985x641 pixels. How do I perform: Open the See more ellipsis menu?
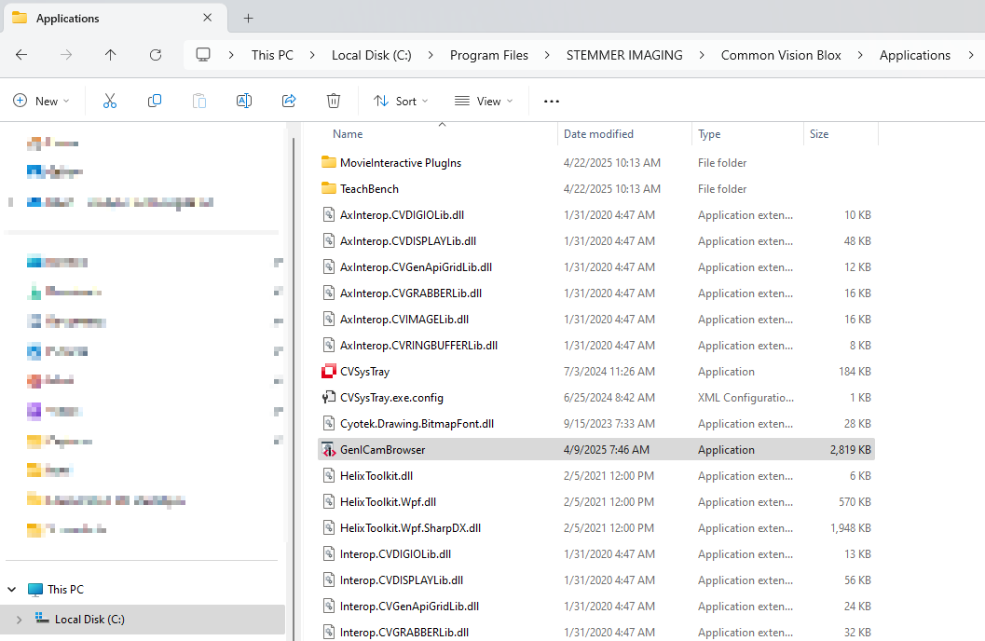(x=551, y=101)
